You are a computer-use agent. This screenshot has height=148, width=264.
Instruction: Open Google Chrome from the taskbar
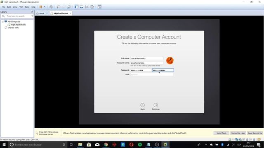coord(106,145)
